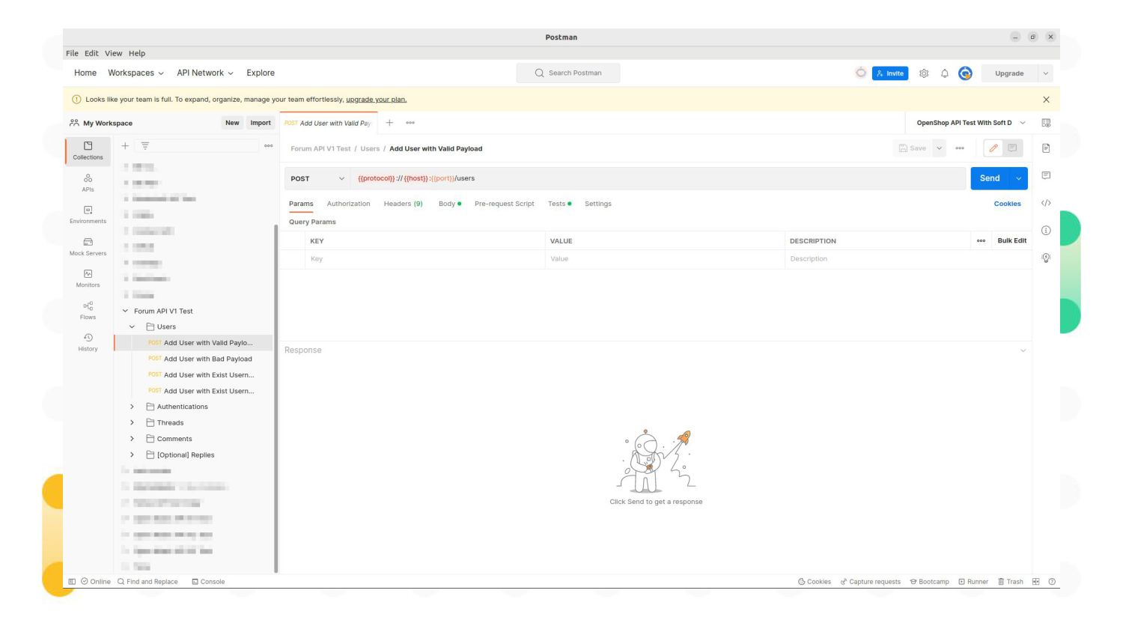This screenshot has width=1123, height=632.
Task: Open the History sidebar panel
Action: 88,342
